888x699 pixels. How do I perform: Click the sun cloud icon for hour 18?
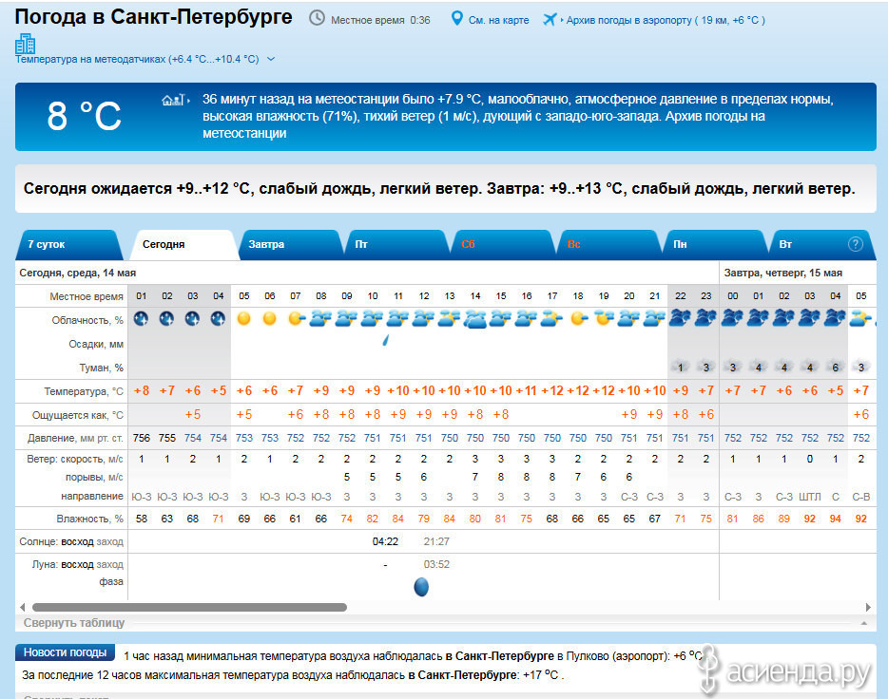(578, 319)
